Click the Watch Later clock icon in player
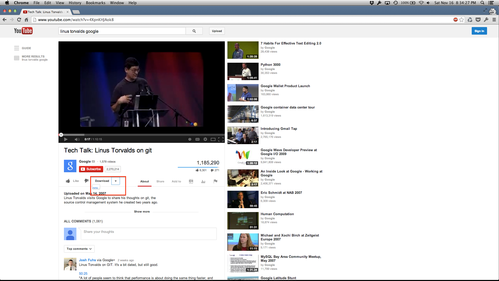The width and height of the screenshot is (499, 281). [x=190, y=139]
